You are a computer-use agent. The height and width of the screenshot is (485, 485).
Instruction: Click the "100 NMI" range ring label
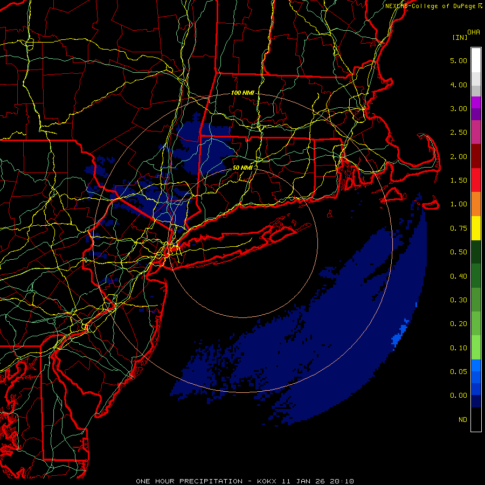[242, 93]
